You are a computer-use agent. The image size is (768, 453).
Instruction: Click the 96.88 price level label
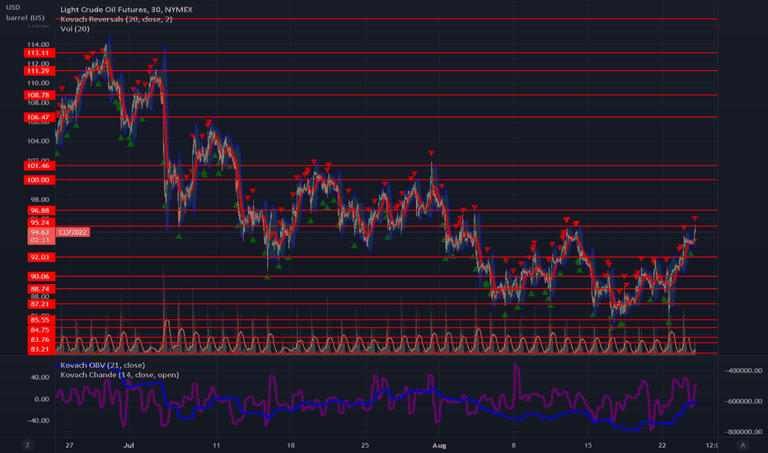(40, 211)
